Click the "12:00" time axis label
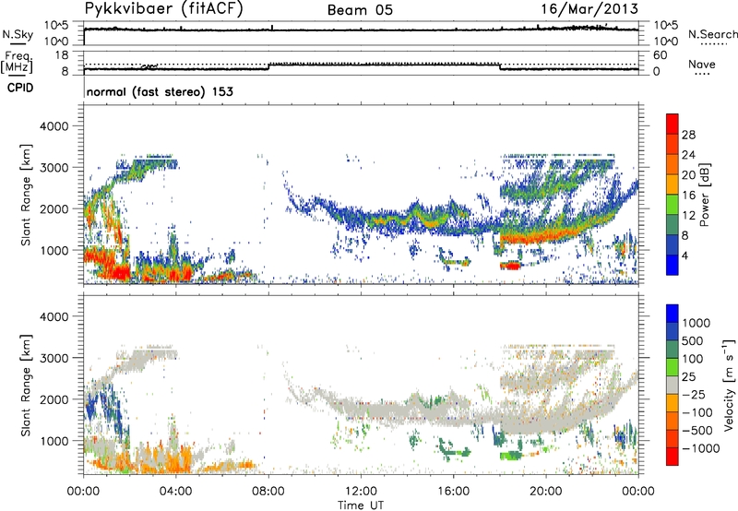738x511 pixels. 361,492
